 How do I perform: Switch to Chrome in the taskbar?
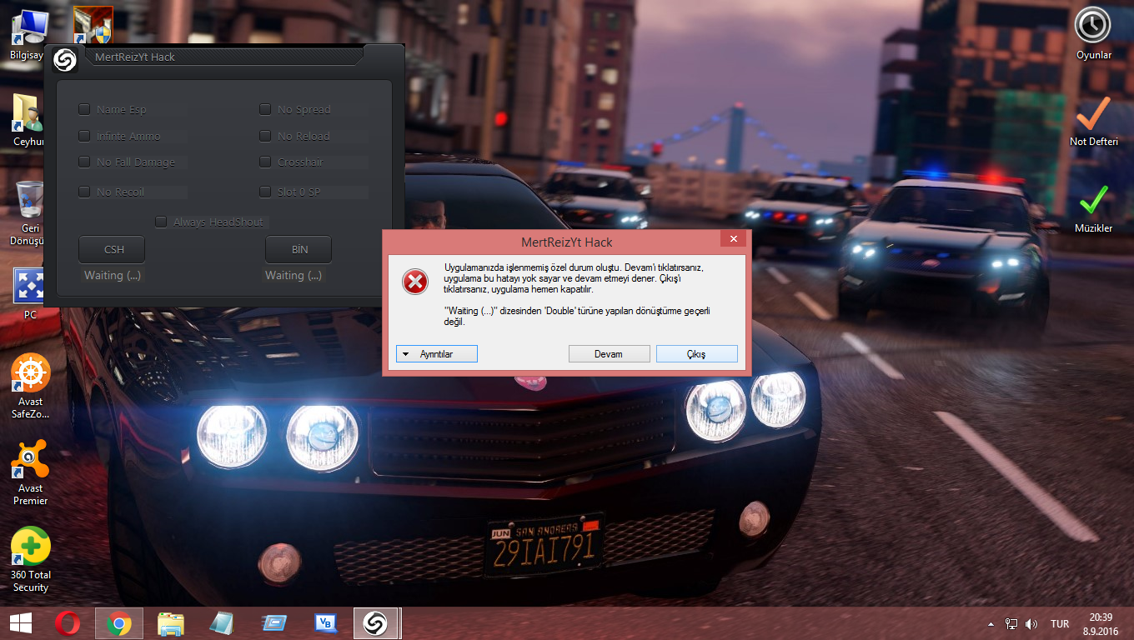pos(118,623)
